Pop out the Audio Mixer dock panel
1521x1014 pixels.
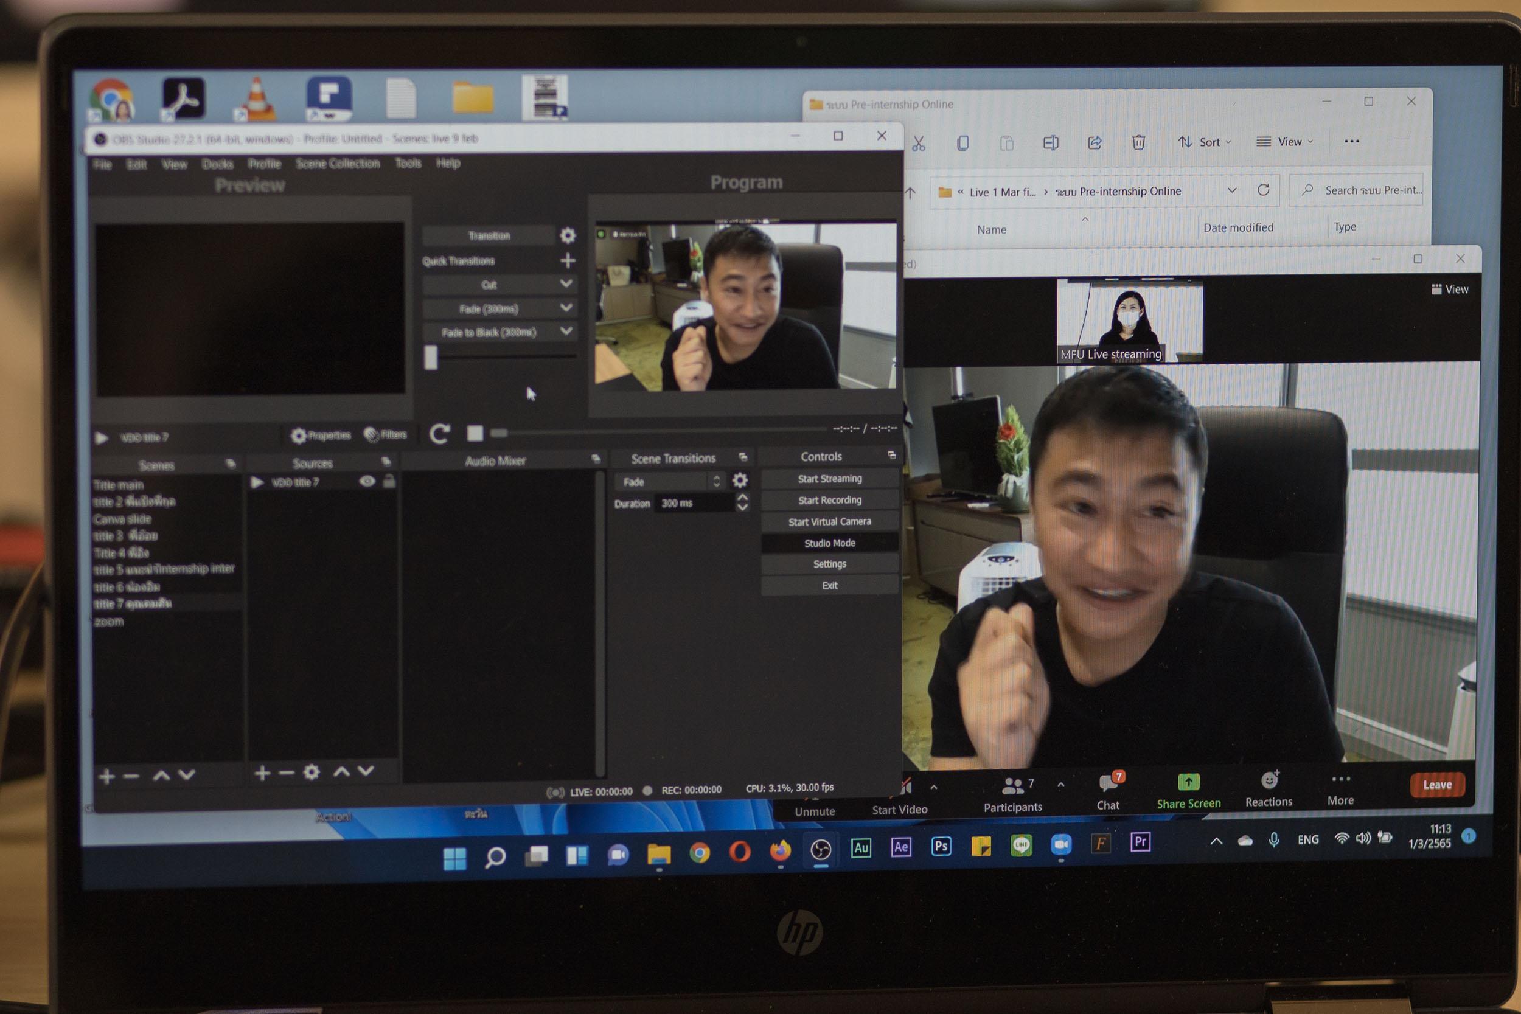click(596, 459)
